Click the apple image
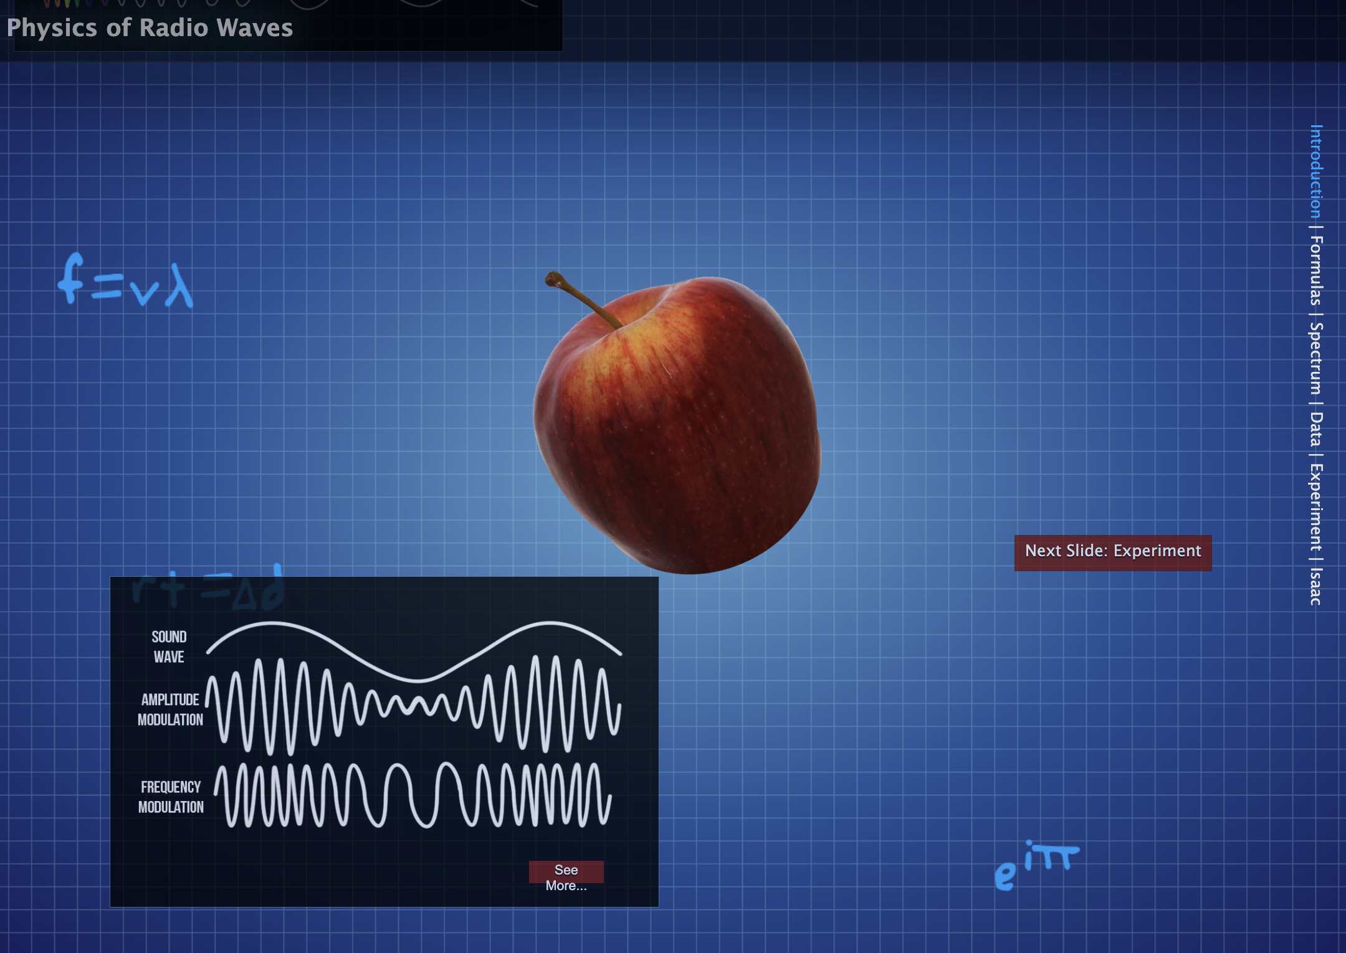The image size is (1346, 953). 679,430
